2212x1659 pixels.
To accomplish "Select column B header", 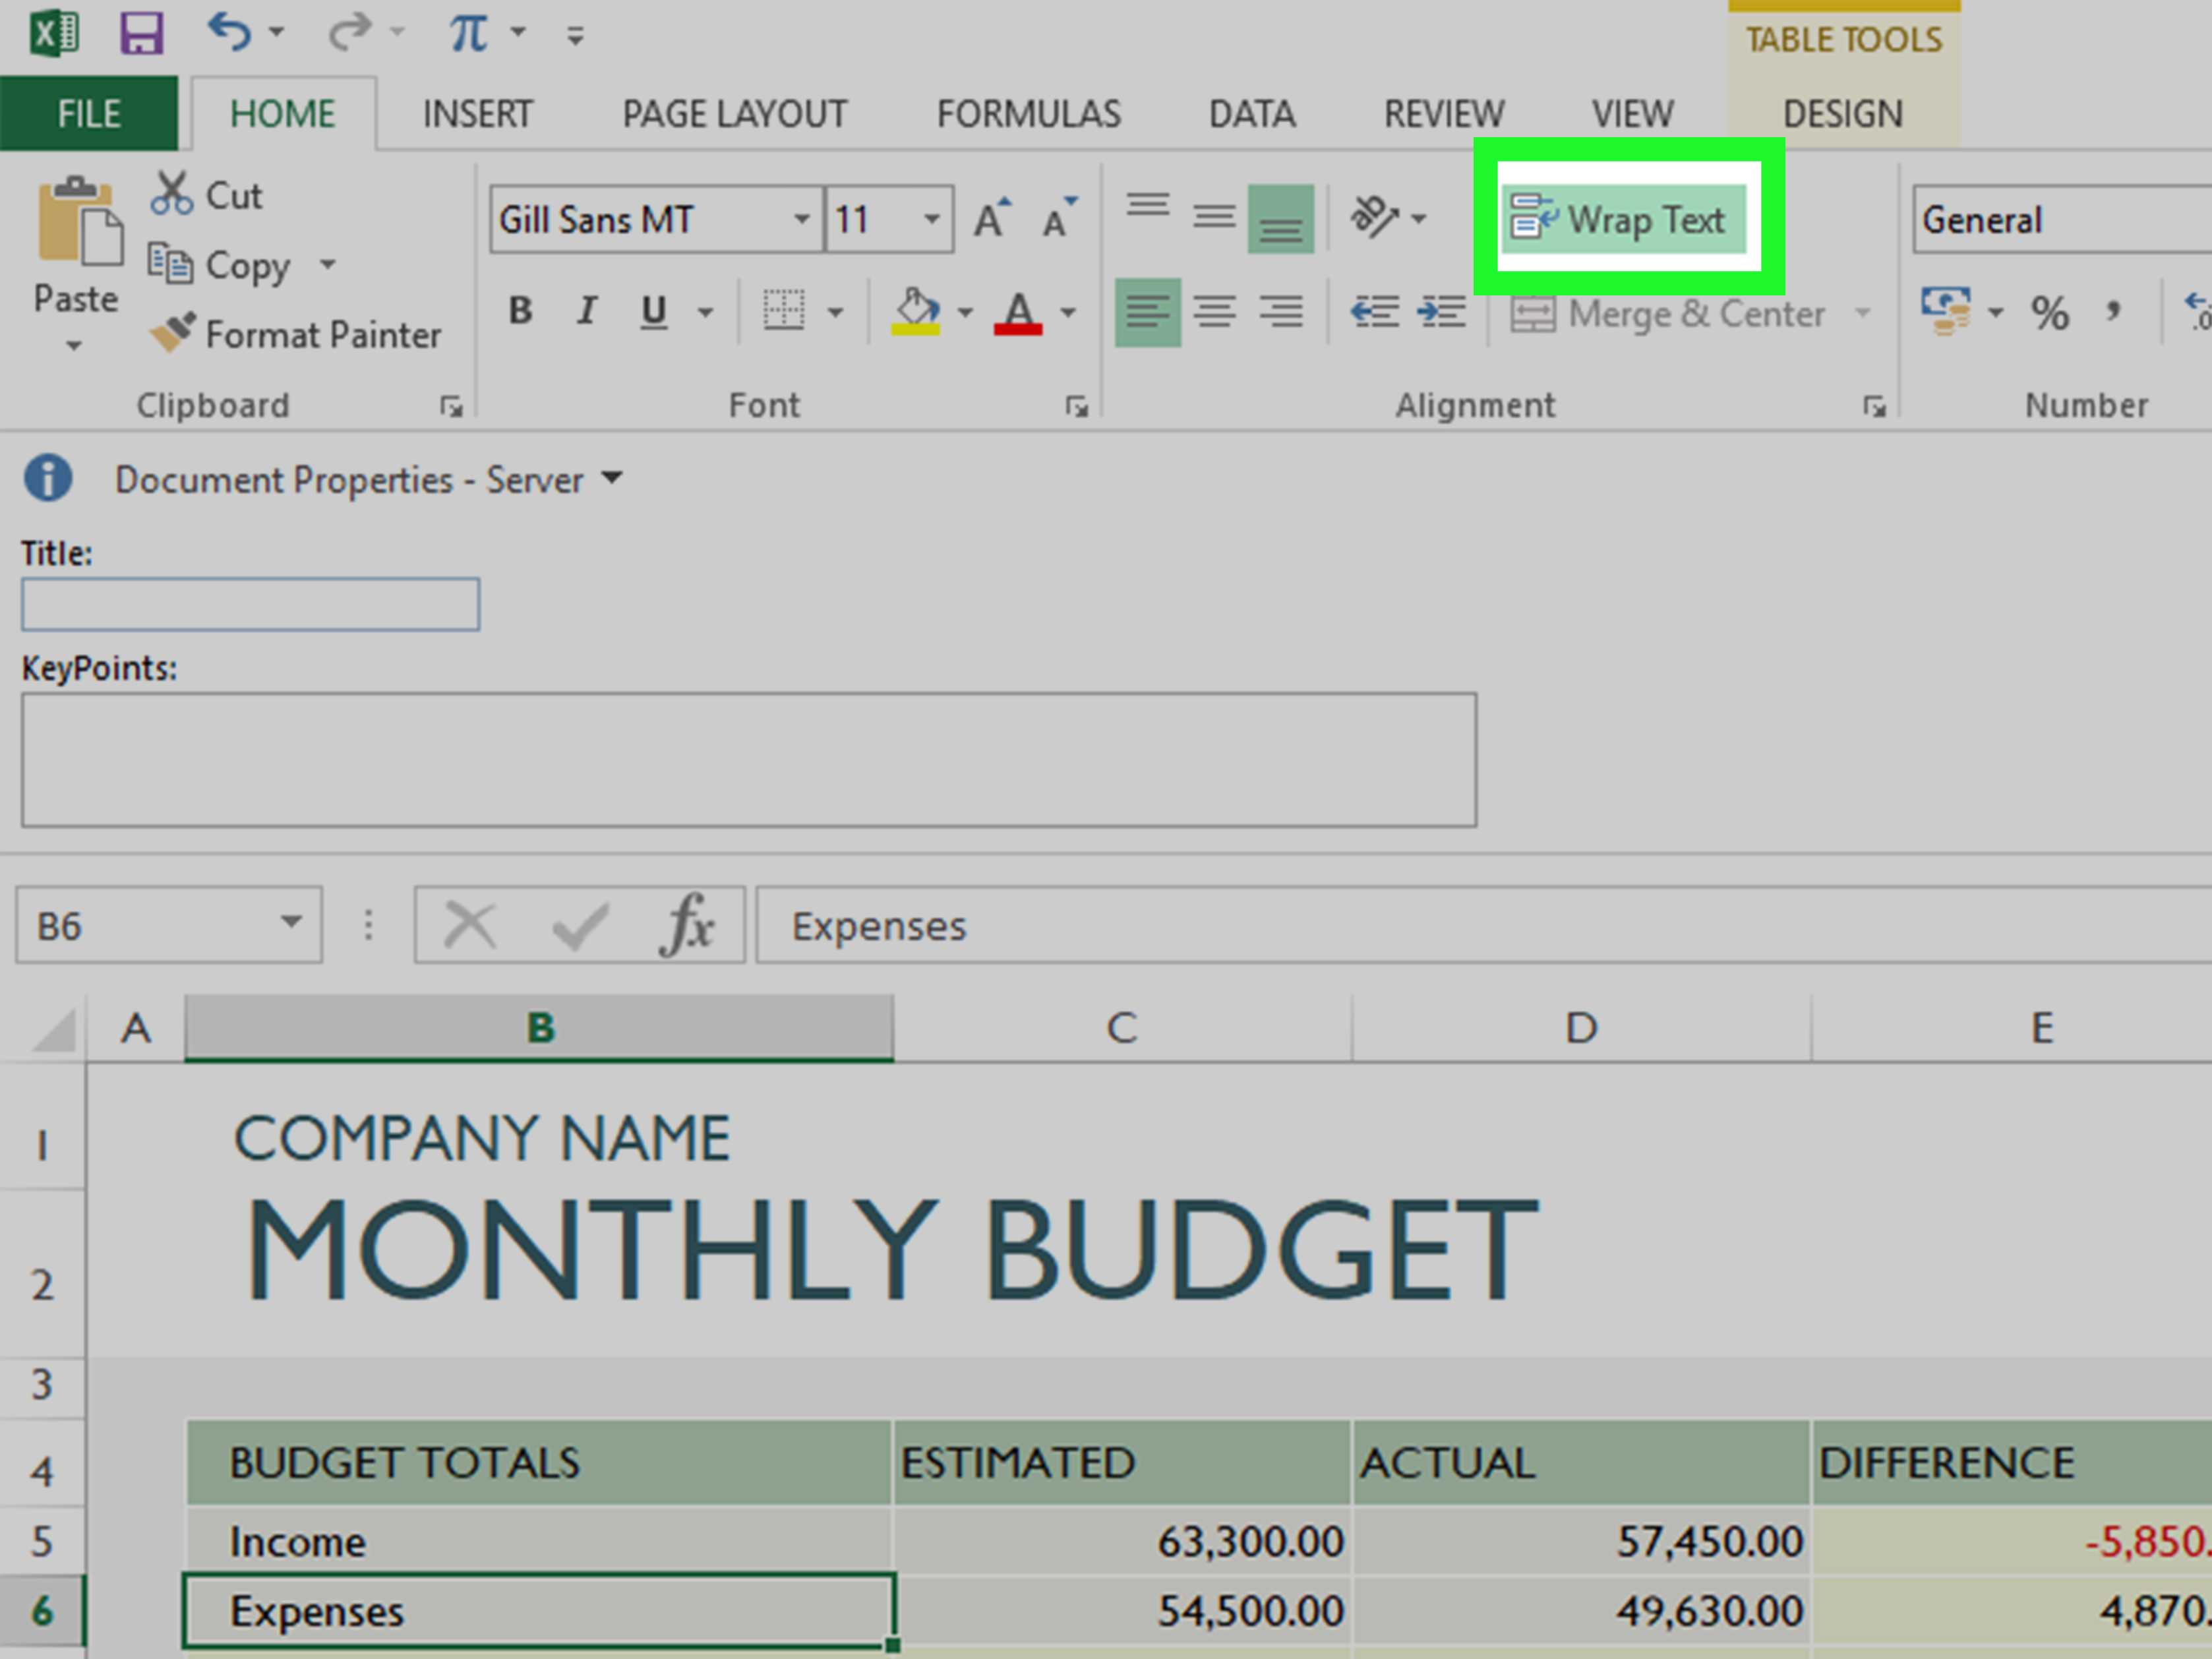I will [x=539, y=1027].
